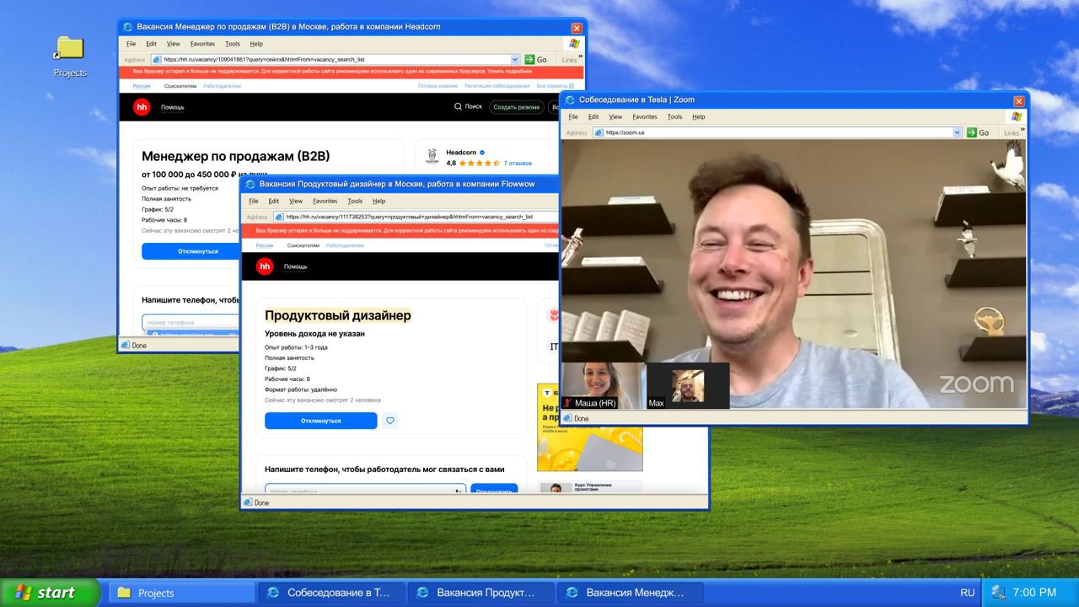
Task: Expand address history dropdown in Zoom window
Action: 957,132
